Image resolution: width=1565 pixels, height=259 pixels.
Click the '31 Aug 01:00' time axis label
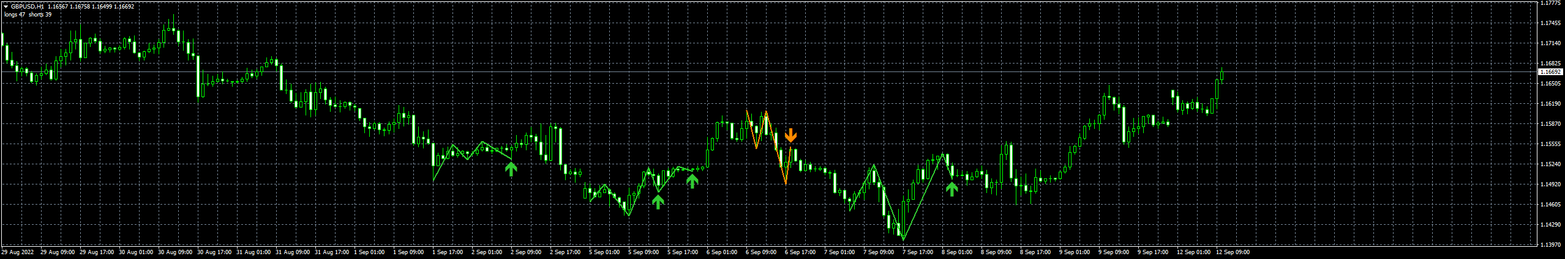pyautogui.click(x=253, y=252)
